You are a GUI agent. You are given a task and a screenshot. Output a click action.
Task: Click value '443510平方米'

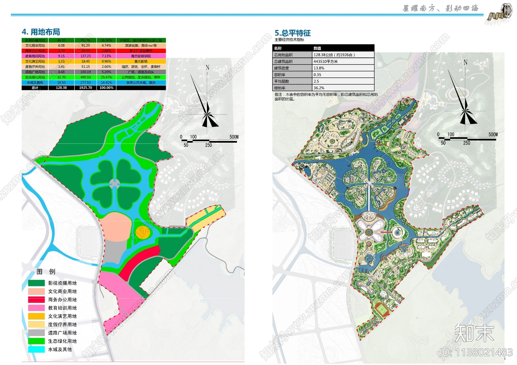pos(326,61)
